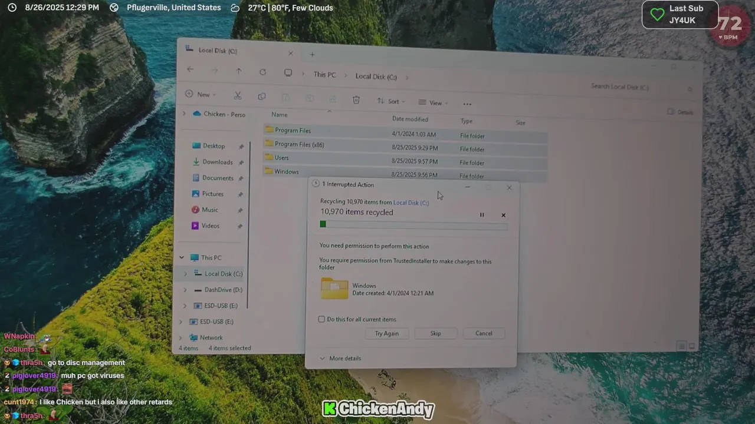Screen dimensions: 755x424
Task: Close the Local Disk (C:) tab
Action: coord(290,54)
